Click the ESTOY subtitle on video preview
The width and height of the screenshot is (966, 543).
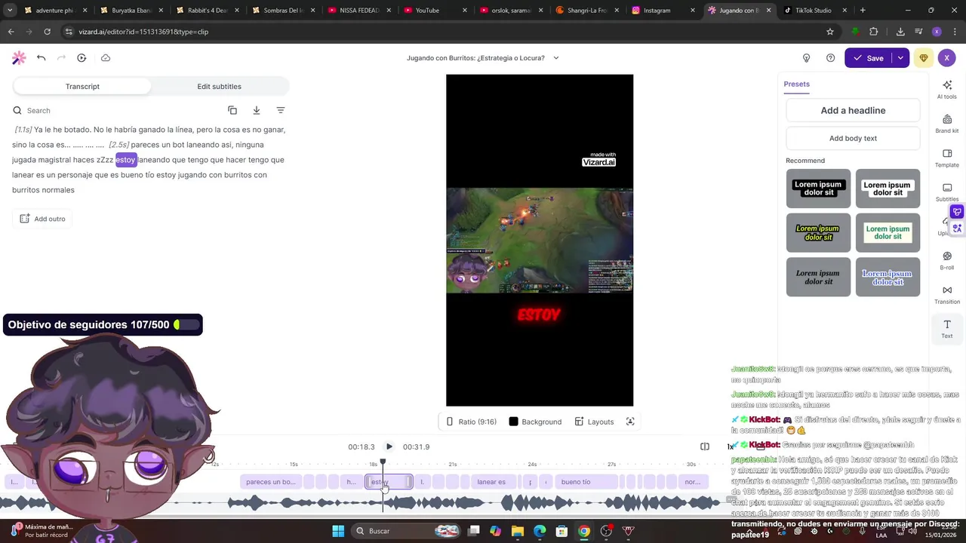click(539, 315)
